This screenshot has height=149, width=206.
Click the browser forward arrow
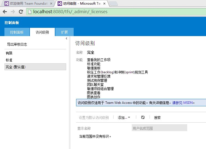[13, 12]
